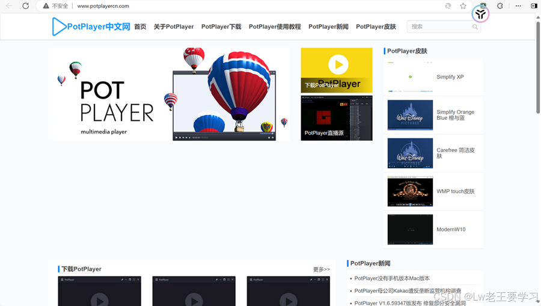Image resolution: width=541 pixels, height=306 pixels.
Task: Click the address bar URL
Action: pyautogui.click(x=103, y=6)
